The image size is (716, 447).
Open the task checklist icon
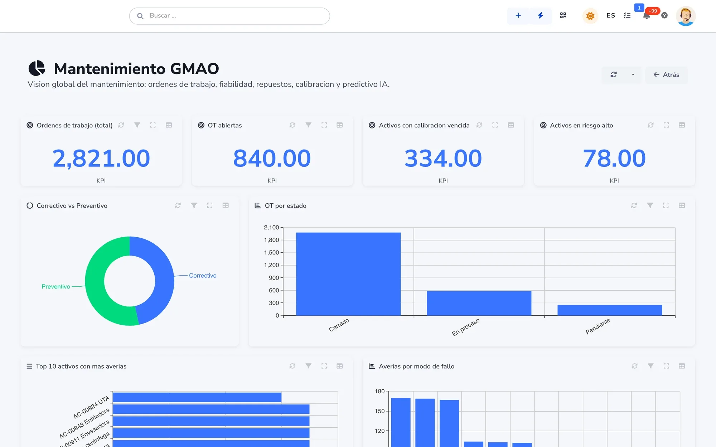(x=627, y=15)
